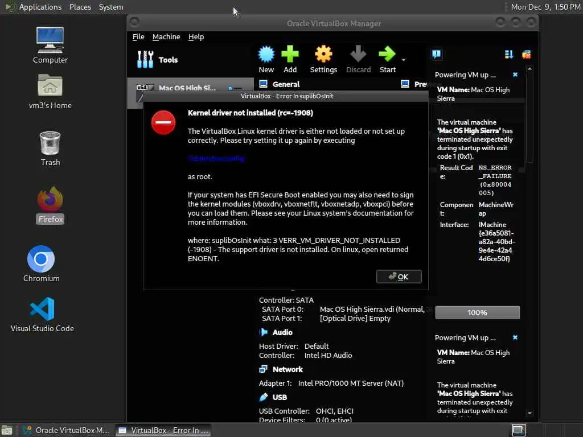Switch to VirtualBox - Error taskbar button
The height and width of the screenshot is (437, 583).
(x=163, y=430)
